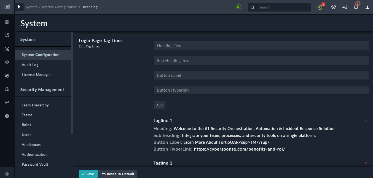Expand the navigation with play arrow

pos(19,7)
